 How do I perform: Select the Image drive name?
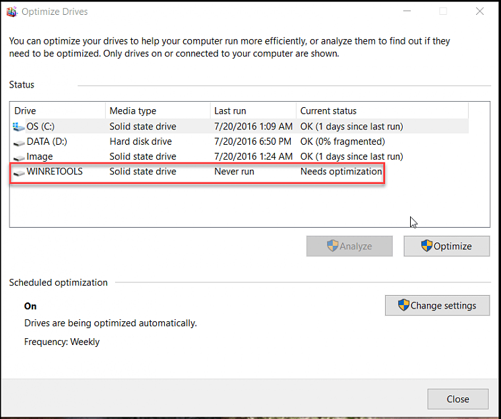[40, 156]
